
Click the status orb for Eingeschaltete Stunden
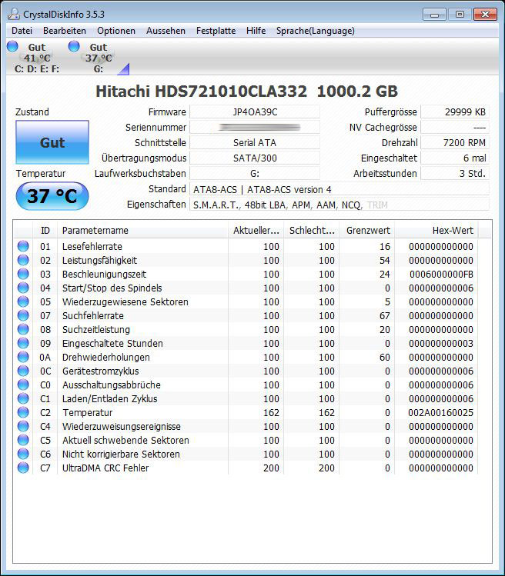coord(23,343)
